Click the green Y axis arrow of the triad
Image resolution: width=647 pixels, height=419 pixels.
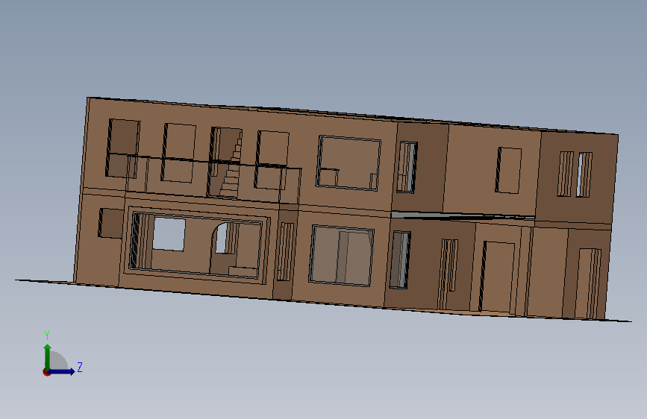(48, 356)
